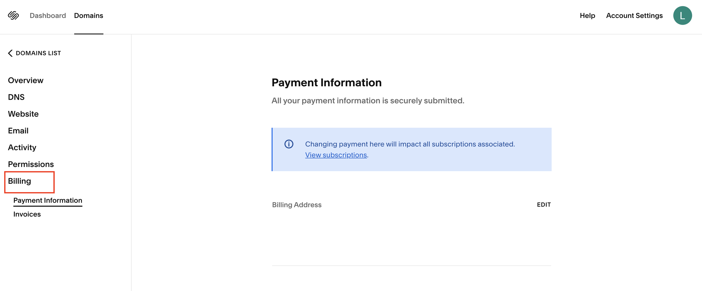Click the back chevron beside Domains List
Screen dimensions: 702x291
(10, 53)
